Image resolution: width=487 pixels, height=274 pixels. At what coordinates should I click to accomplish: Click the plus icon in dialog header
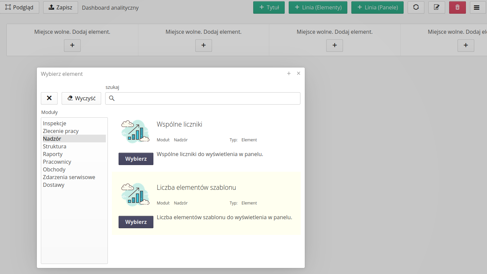(289, 74)
